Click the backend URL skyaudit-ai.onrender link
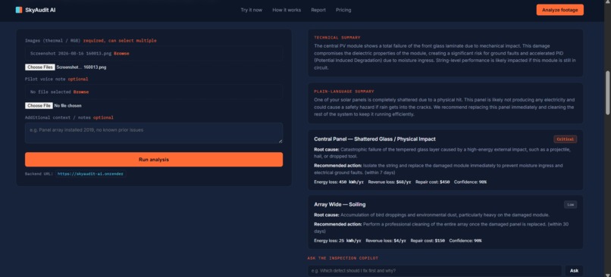This screenshot has width=611, height=277. 90,174
